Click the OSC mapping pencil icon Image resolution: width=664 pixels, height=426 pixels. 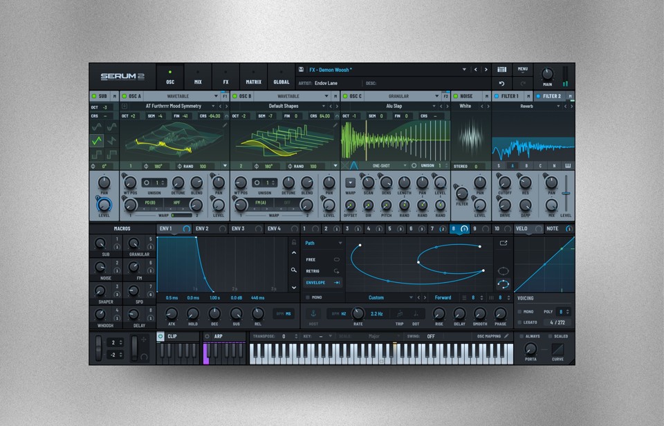(506, 336)
